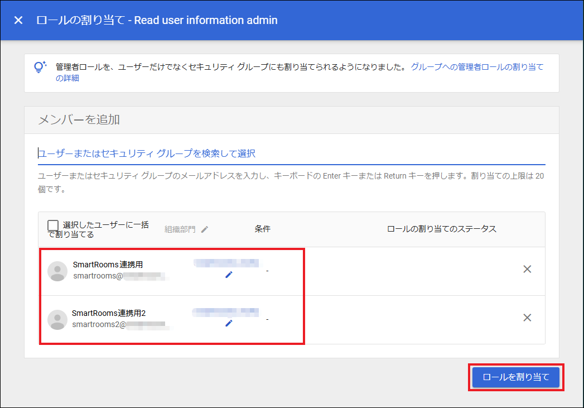Close the role assignment dialog with X
Screen dimensions: 584x408
(x=18, y=20)
